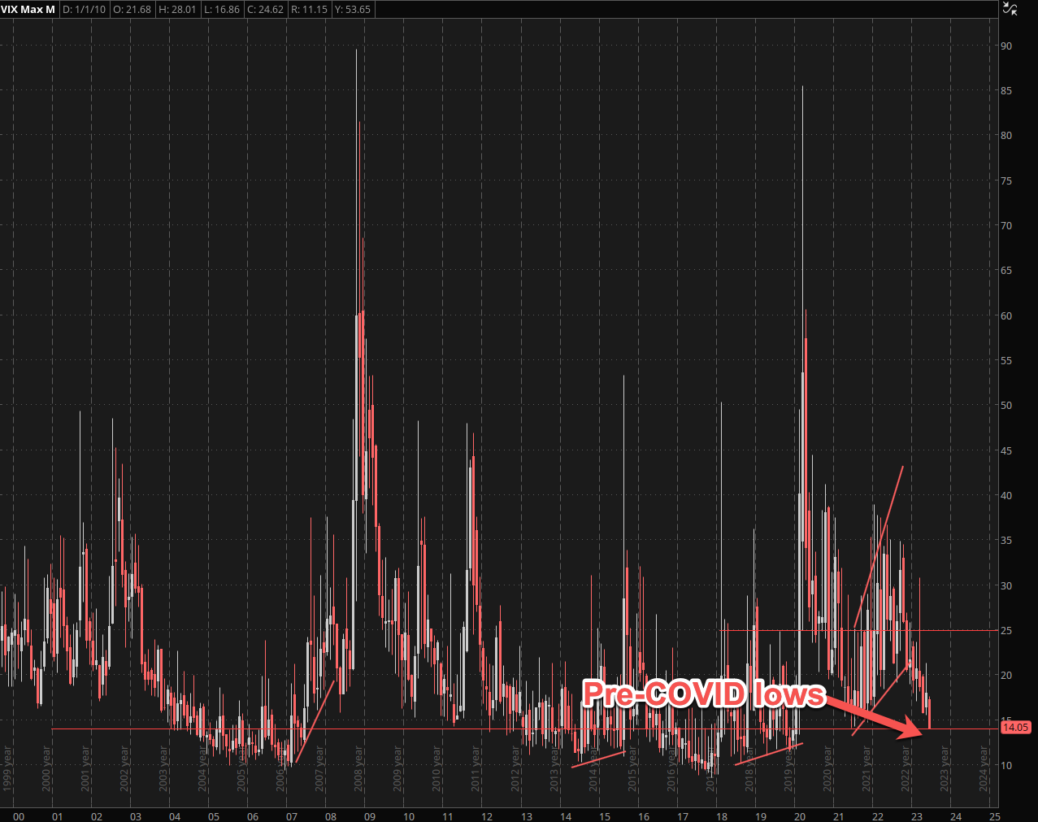Click the O: 21.68 open value
The image size is (1038, 822).
tap(132, 10)
